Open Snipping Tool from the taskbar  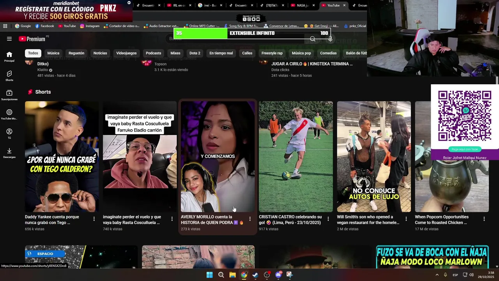(x=290, y=275)
